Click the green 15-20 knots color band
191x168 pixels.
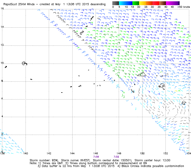tap(136, 3)
